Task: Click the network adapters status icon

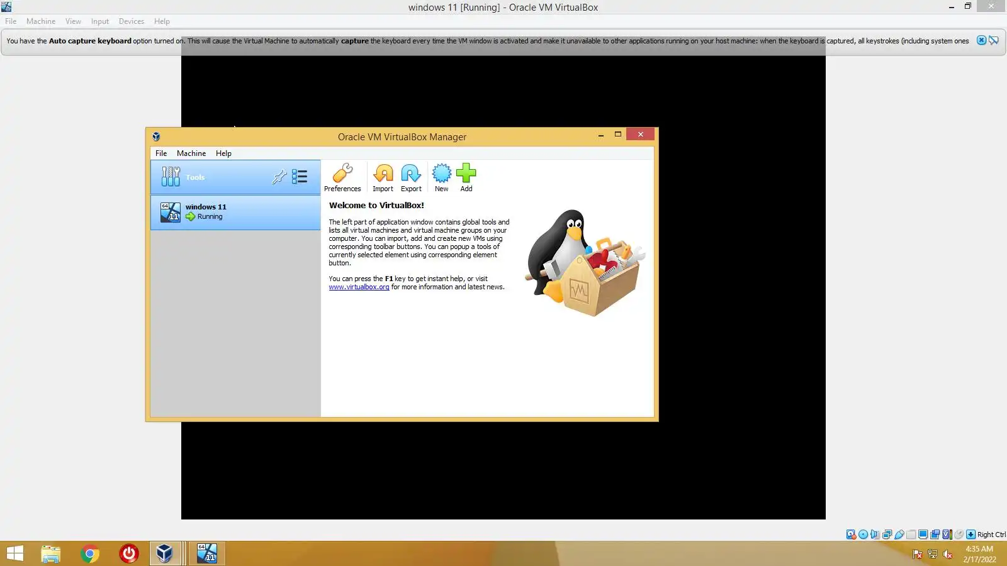Action: (887, 535)
